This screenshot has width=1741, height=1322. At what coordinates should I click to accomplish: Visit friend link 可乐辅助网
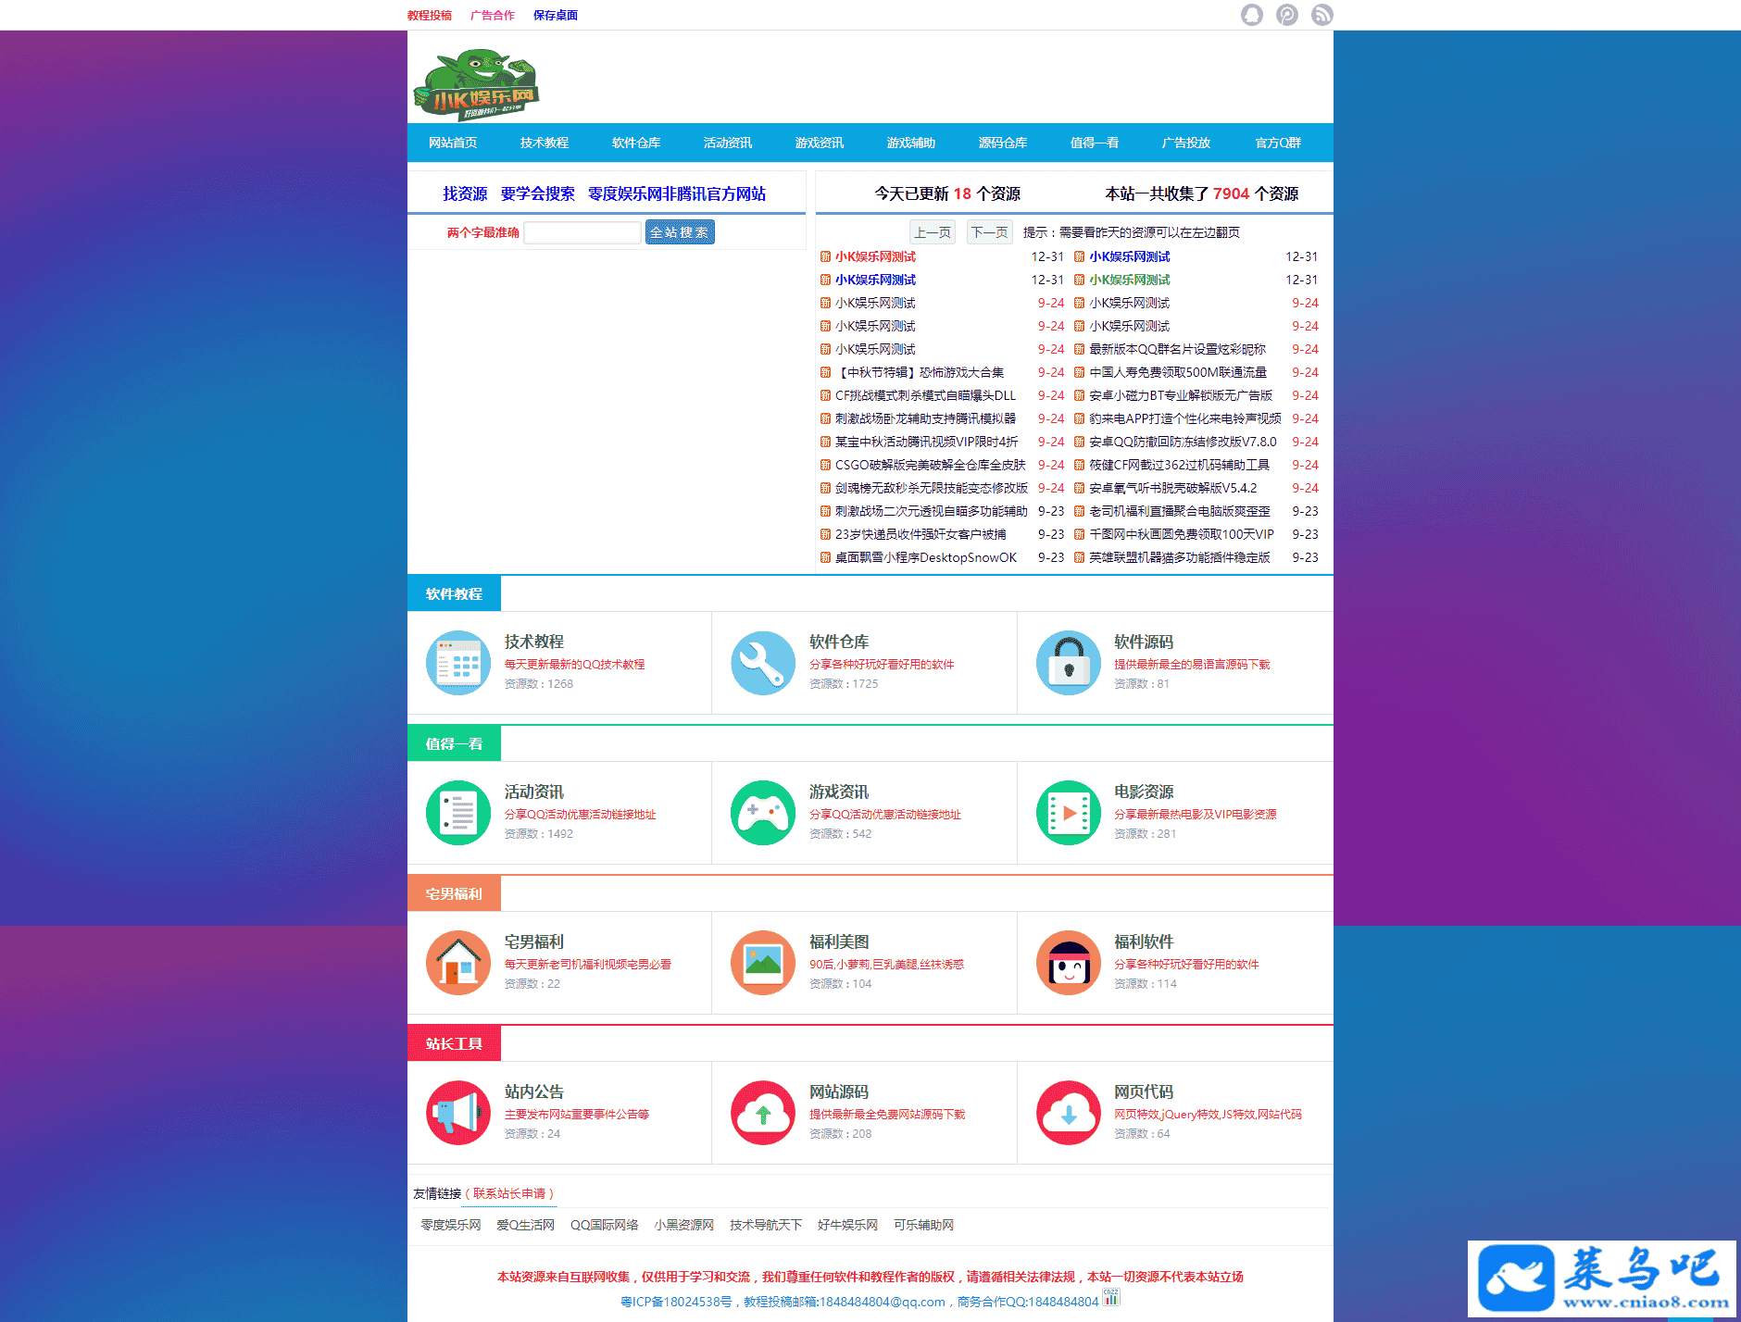pos(924,1225)
